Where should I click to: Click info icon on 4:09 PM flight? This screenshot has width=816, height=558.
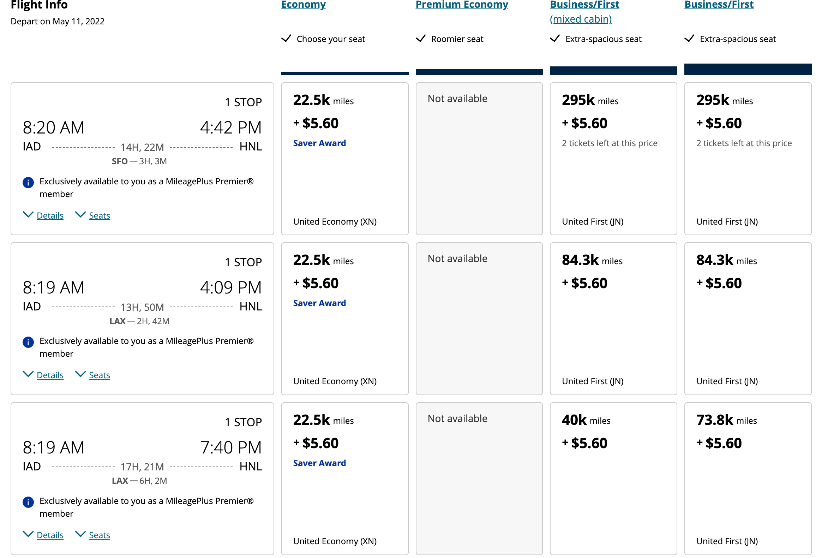[x=28, y=342]
